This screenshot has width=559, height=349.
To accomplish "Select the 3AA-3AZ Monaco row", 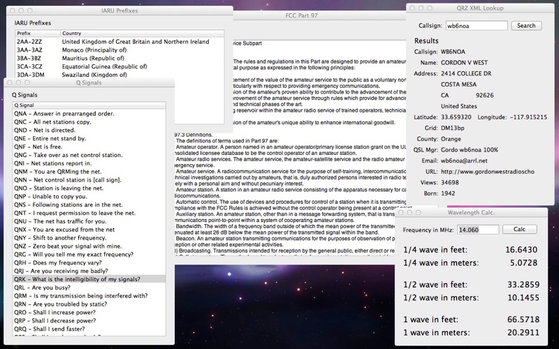I will [119, 50].
